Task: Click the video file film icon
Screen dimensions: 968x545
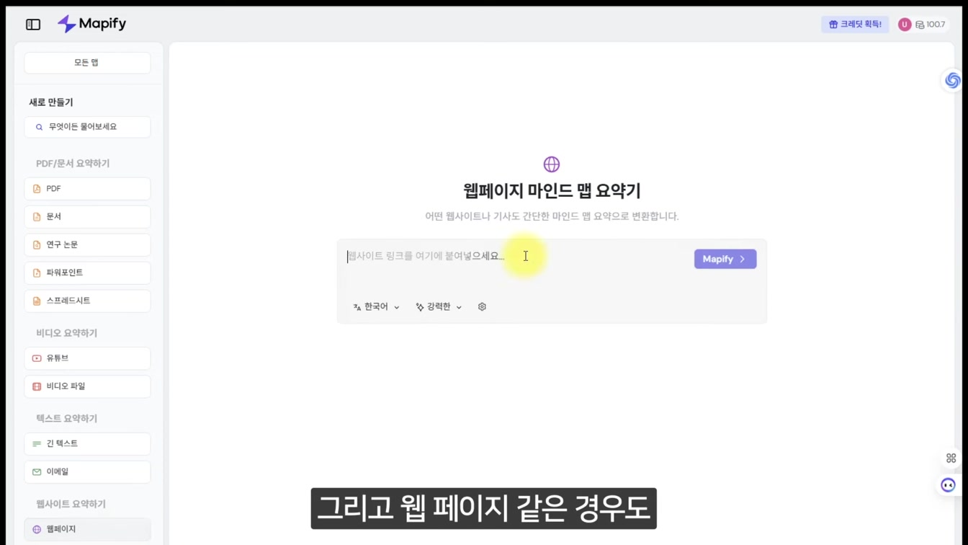Action: click(37, 386)
